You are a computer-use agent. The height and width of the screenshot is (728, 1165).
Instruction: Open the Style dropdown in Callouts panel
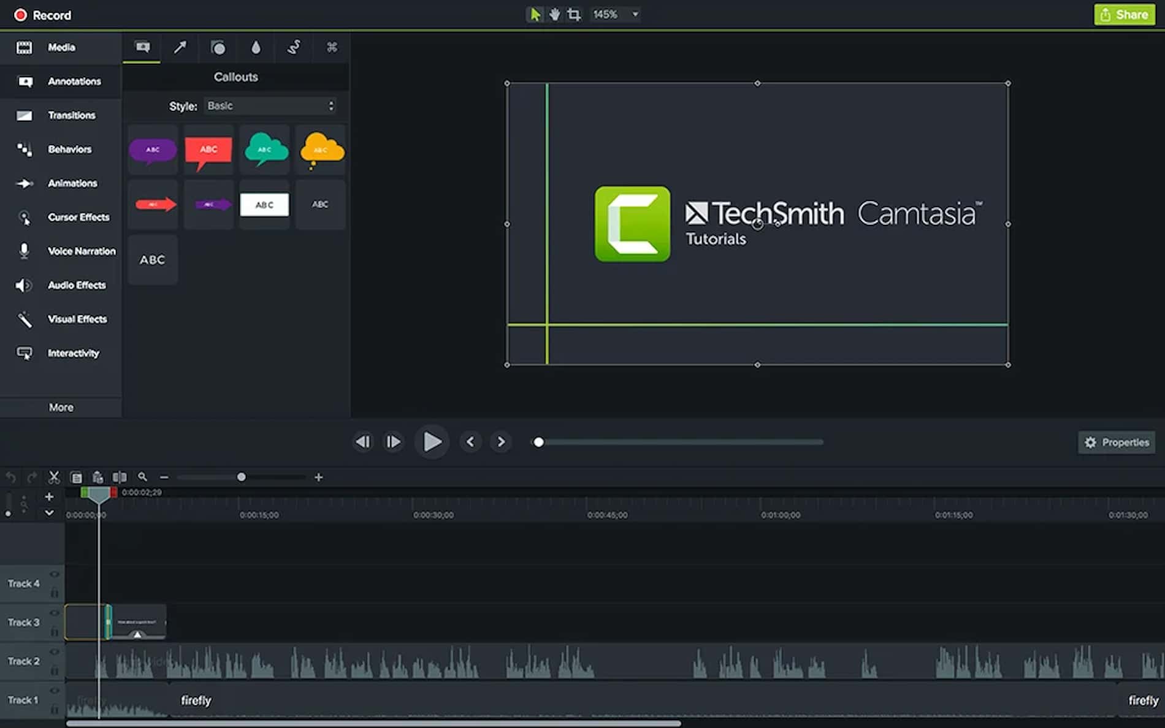(x=270, y=105)
